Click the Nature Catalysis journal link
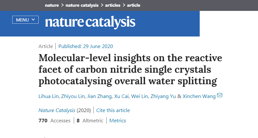258x138 pixels. pos(57,110)
